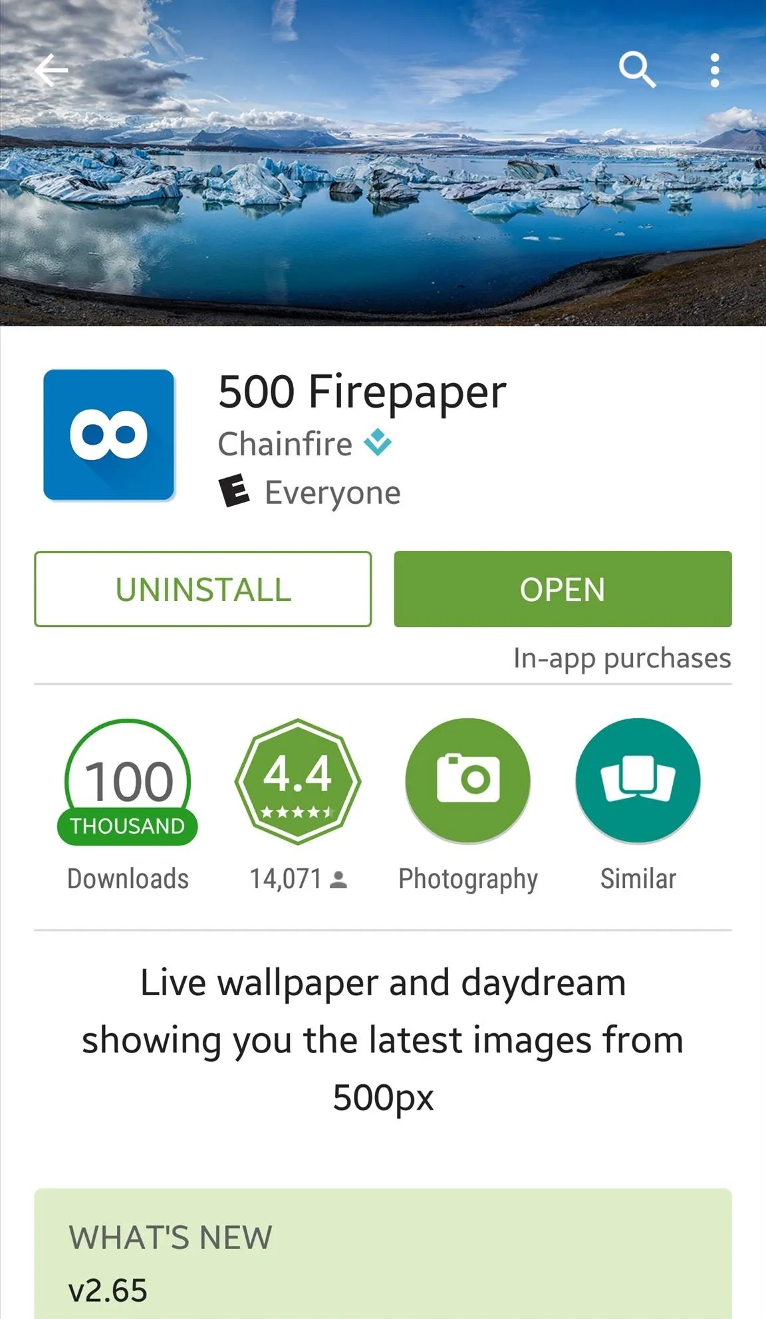
Task: Expand the What's New section
Action: (383, 1254)
